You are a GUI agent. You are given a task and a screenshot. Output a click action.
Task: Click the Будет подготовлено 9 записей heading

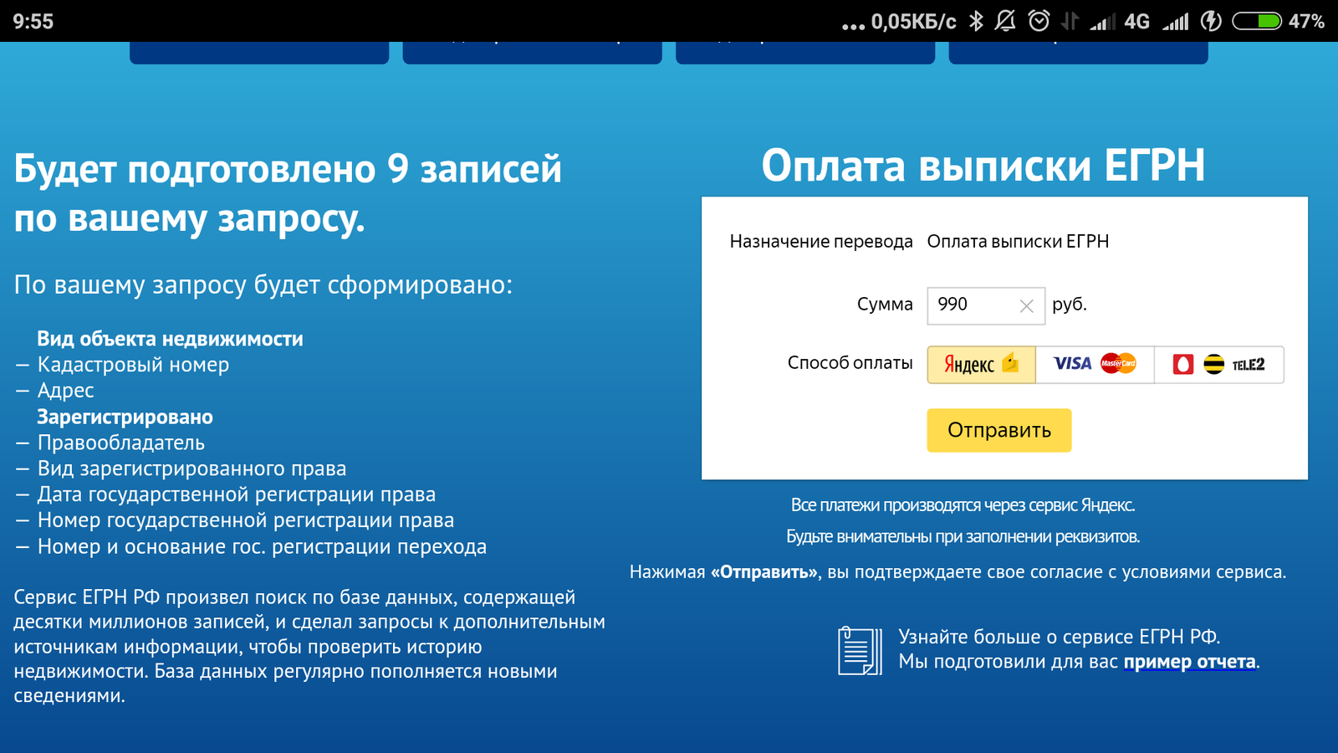click(288, 193)
